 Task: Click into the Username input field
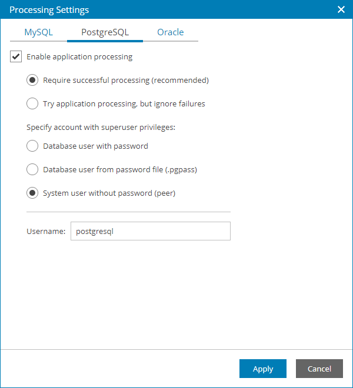click(x=150, y=231)
